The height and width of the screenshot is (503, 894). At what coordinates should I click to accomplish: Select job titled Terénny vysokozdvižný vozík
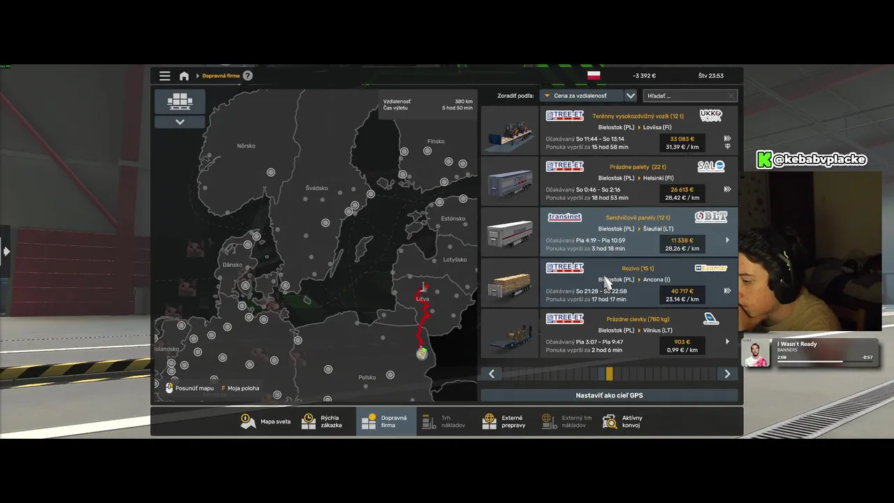[638, 116]
